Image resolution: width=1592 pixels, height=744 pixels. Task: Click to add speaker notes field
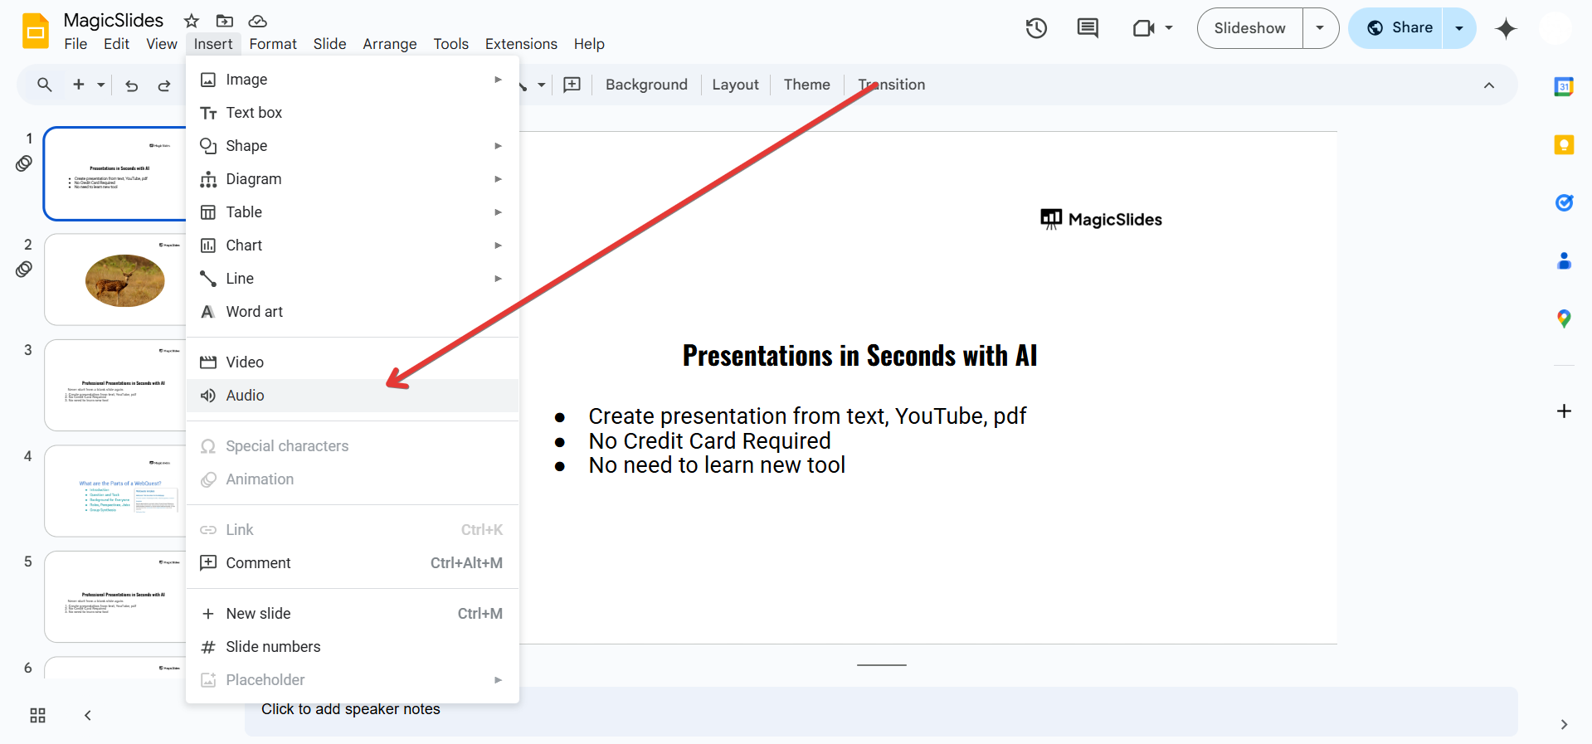point(881,711)
